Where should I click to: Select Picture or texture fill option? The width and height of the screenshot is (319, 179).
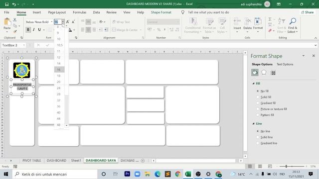258,109
